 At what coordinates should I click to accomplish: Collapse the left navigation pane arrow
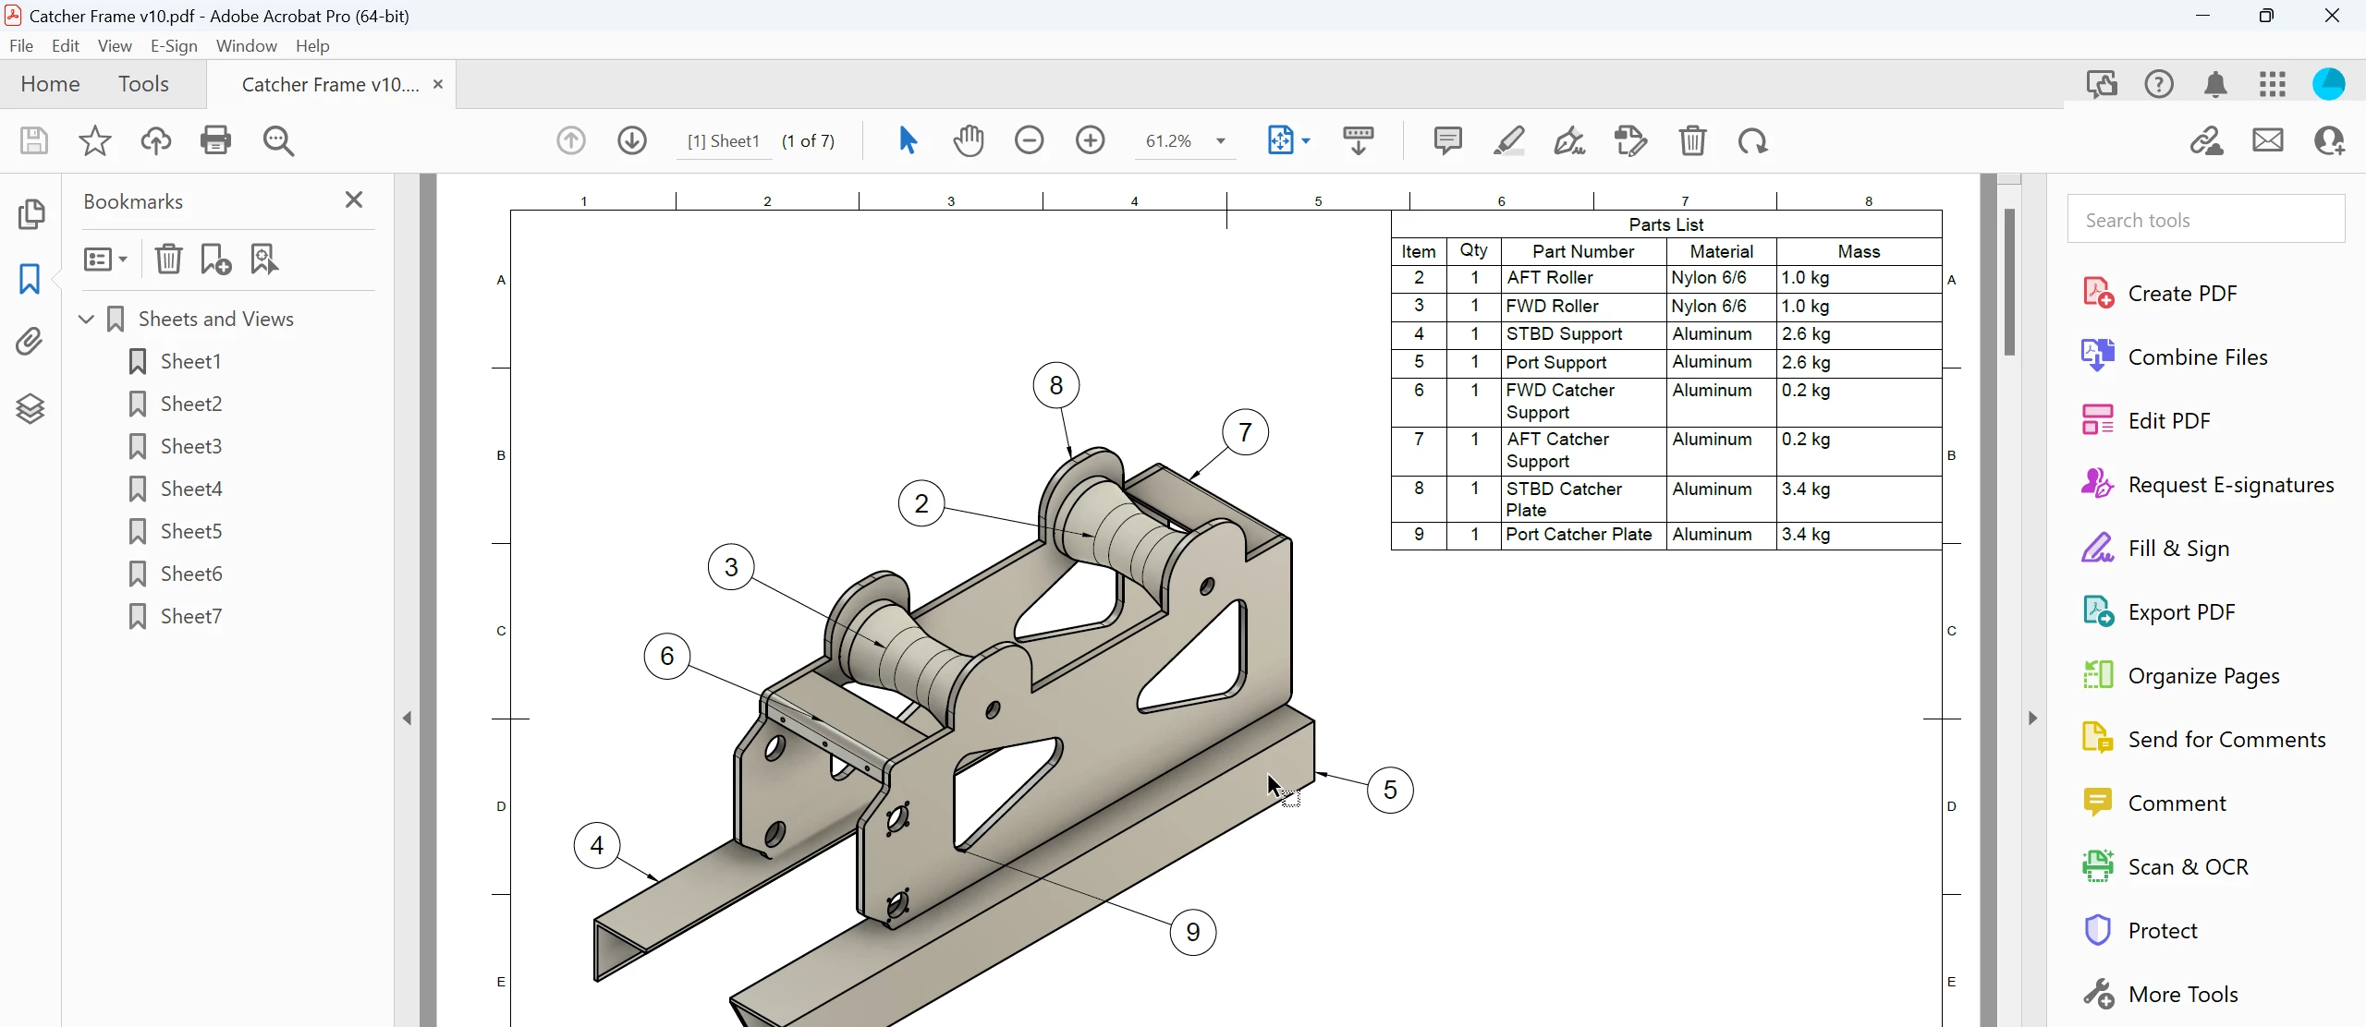(408, 719)
